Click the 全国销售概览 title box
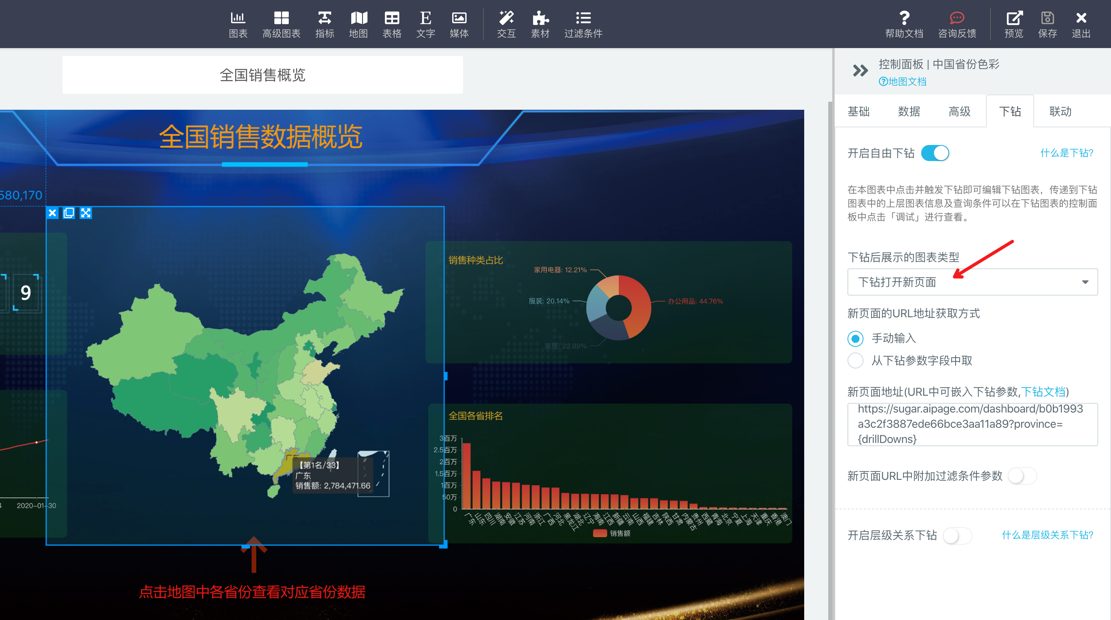This screenshot has height=620, width=1111. coord(262,75)
